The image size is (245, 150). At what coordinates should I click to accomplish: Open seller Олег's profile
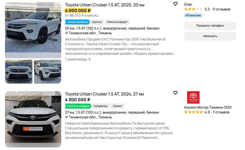click(188, 4)
